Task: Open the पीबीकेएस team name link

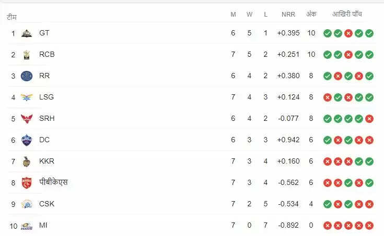Action: pyautogui.click(x=53, y=182)
